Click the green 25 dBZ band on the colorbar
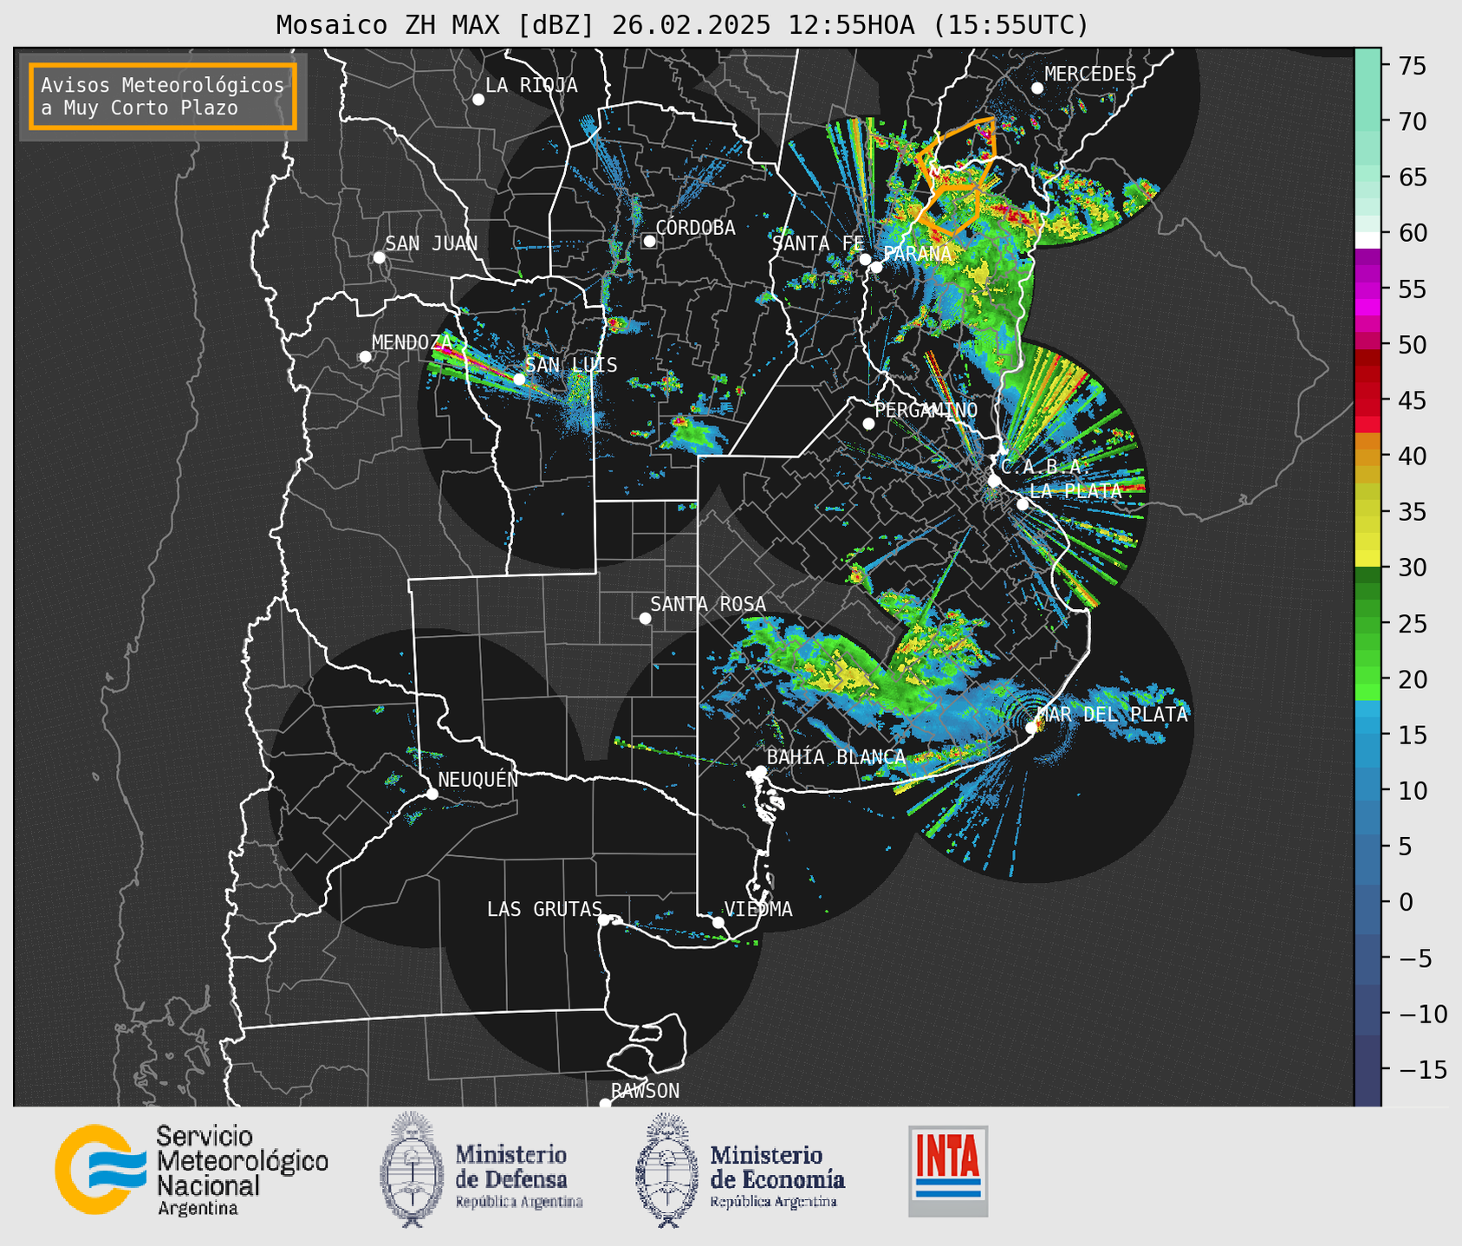The width and height of the screenshot is (1462, 1246). click(x=1368, y=623)
